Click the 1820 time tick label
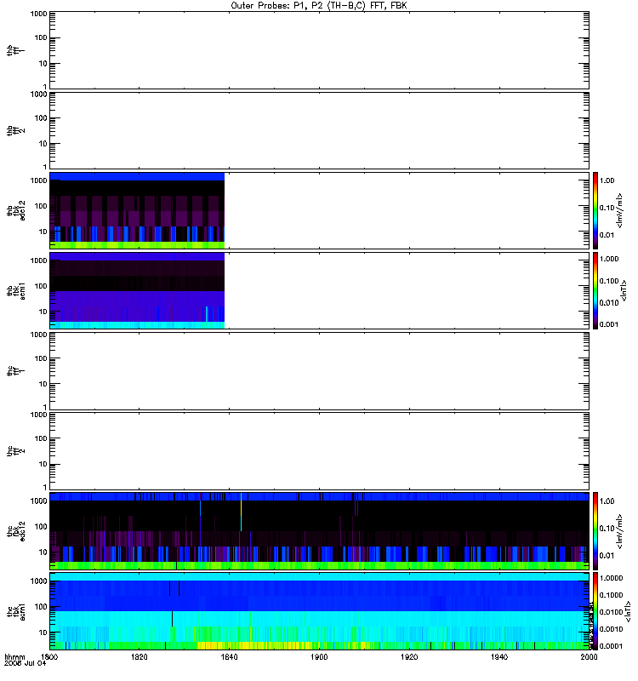638x681 pixels. click(x=139, y=656)
